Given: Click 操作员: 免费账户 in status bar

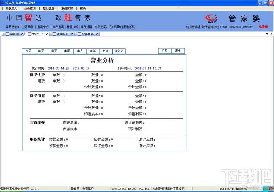Looking at the screenshot, I should tap(82, 189).
